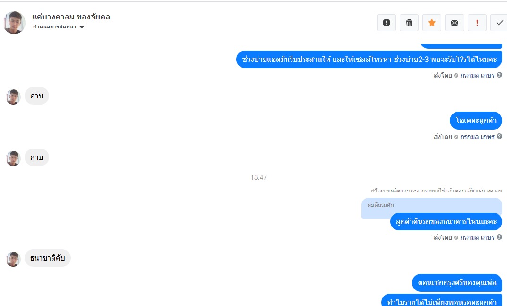This screenshot has height=306, width=507.
Task: Select the โอเคค่ะลูกค้า message bubble
Action: click(476, 121)
